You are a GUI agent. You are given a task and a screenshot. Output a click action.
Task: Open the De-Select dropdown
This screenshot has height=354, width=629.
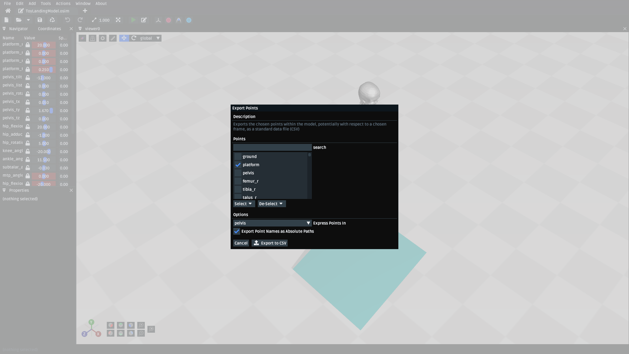click(271, 204)
